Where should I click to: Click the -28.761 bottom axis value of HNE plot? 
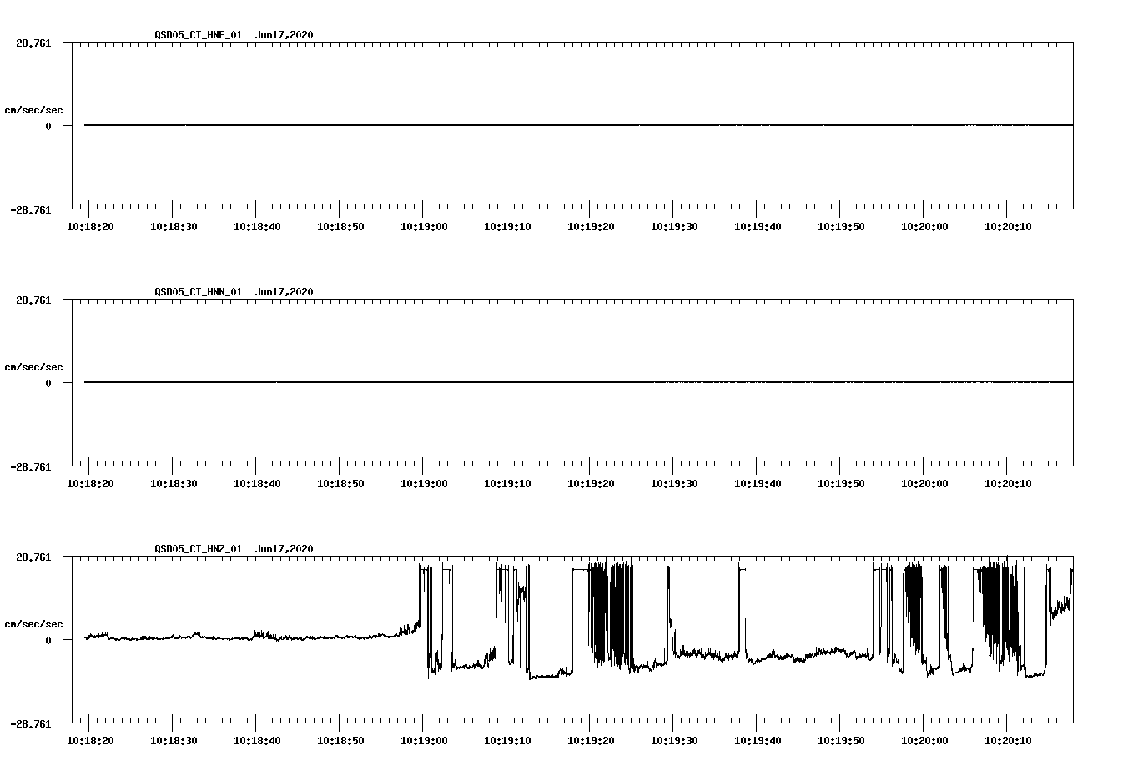31,210
